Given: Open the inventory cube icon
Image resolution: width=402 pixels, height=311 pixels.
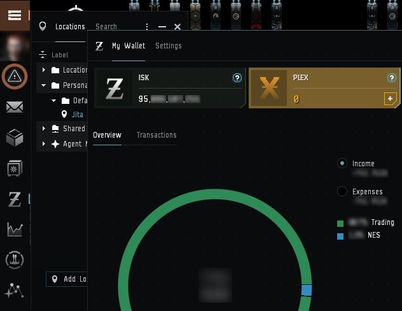Looking at the screenshot, I should point(15,138).
